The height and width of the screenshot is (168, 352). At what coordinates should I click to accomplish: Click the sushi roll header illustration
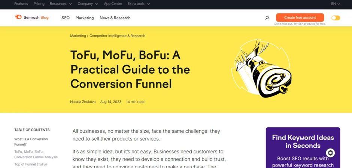click(261, 68)
